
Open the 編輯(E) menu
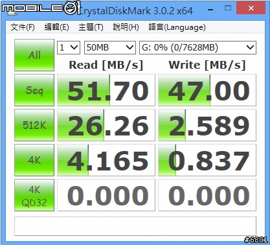click(56, 27)
